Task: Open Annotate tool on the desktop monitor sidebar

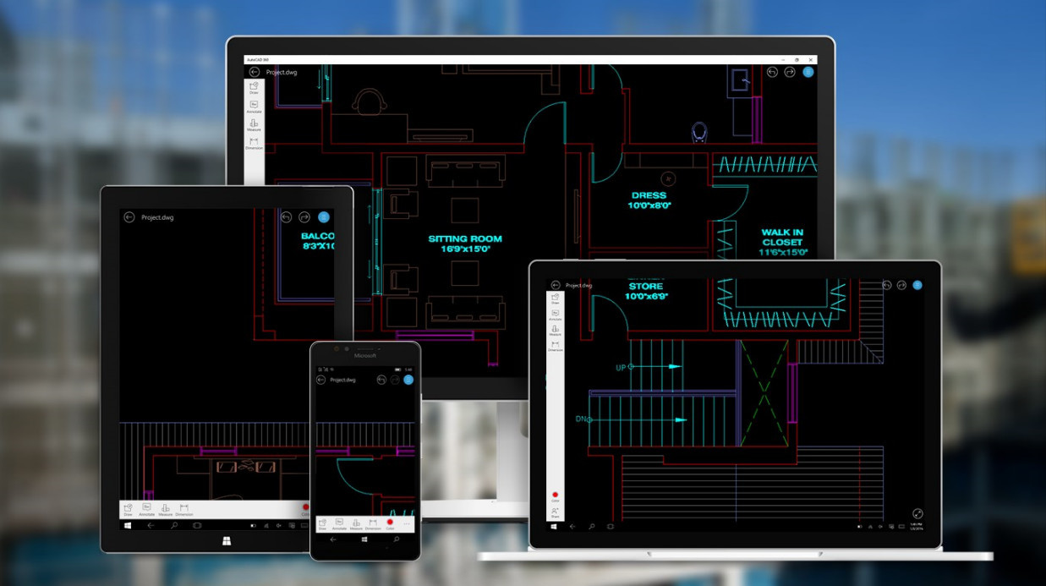Action: pyautogui.click(x=254, y=106)
